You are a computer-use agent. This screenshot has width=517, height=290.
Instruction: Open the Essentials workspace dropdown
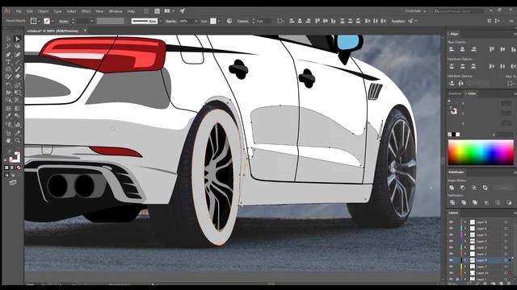pos(415,10)
